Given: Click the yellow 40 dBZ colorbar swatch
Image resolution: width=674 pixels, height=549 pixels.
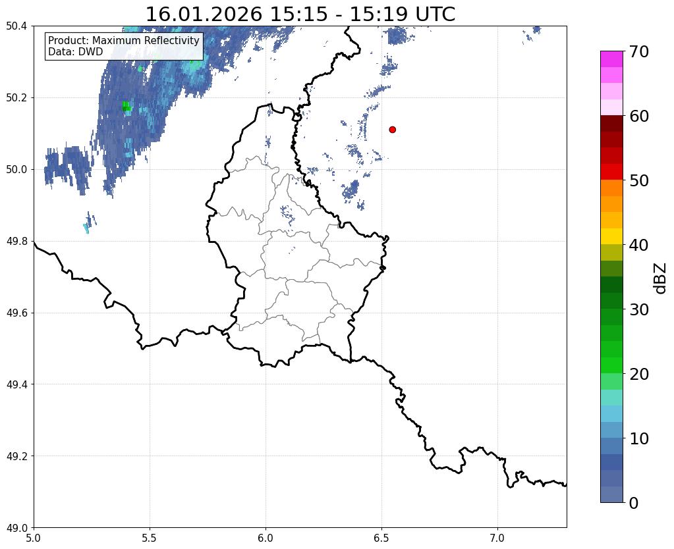Looking at the screenshot, I should click(x=611, y=237).
